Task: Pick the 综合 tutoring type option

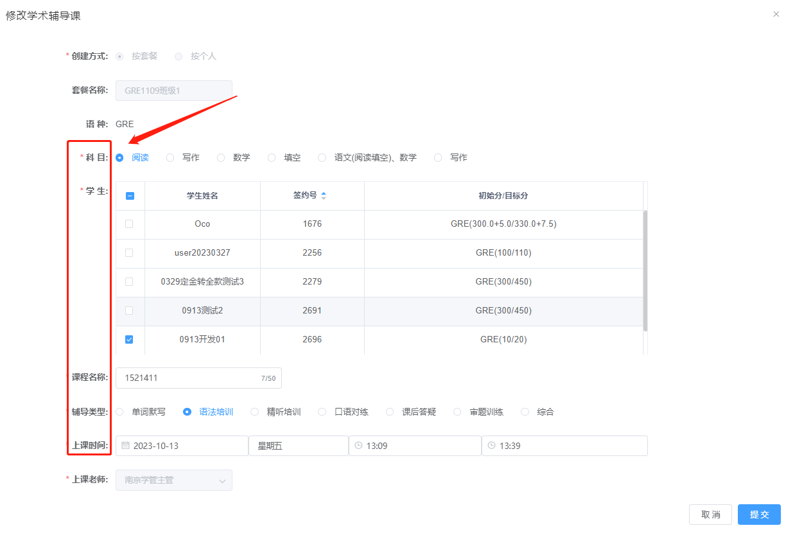Action: 525,412
